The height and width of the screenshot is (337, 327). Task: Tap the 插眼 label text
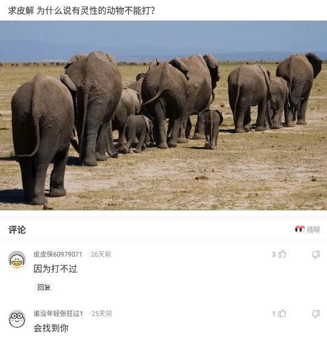(314, 230)
